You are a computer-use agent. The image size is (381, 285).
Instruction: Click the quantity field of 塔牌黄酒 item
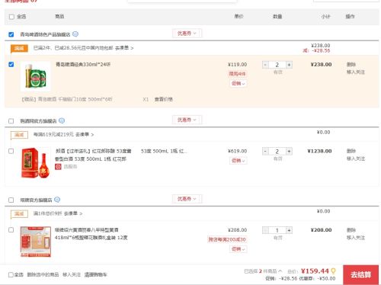click(x=277, y=230)
